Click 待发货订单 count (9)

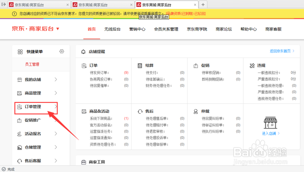126,73
